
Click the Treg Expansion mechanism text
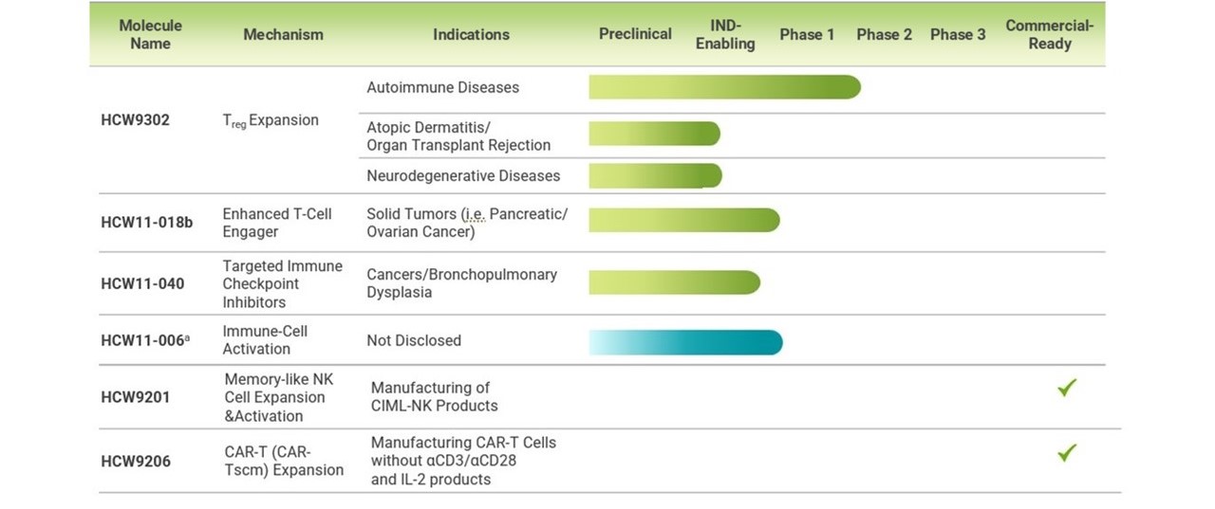(x=271, y=121)
